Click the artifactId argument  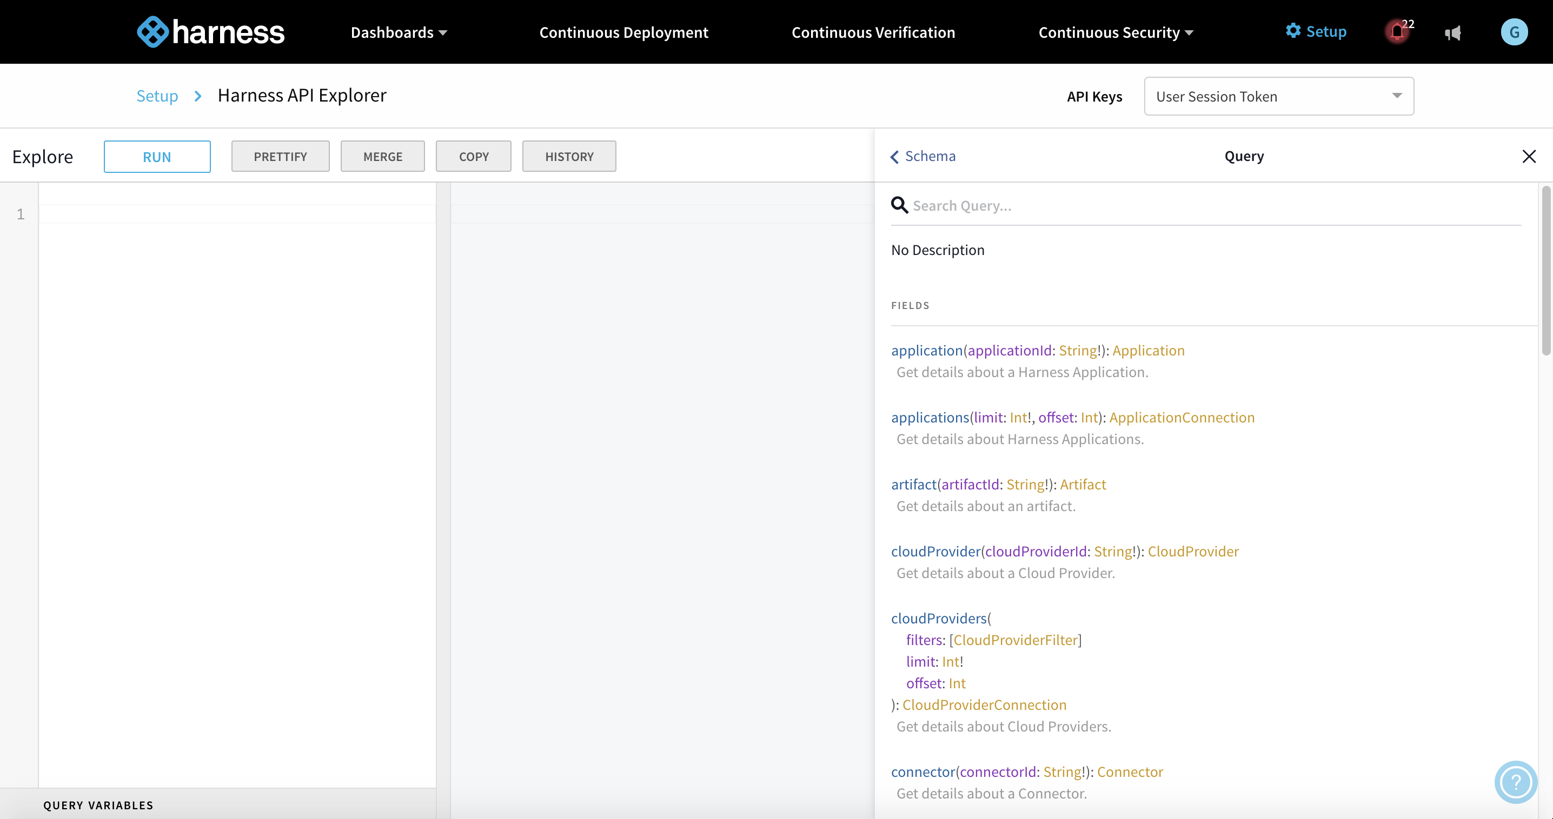pos(970,484)
